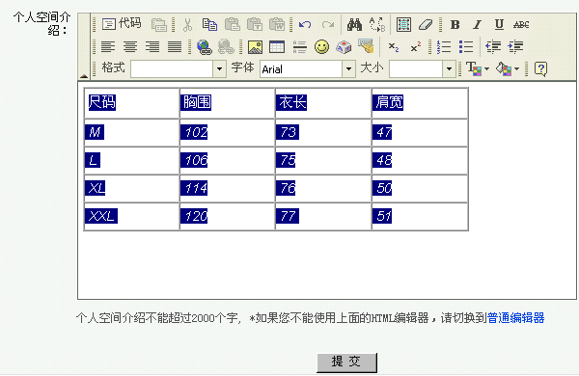Decrease the indent
Image resolution: width=579 pixels, height=376 pixels.
pos(493,47)
